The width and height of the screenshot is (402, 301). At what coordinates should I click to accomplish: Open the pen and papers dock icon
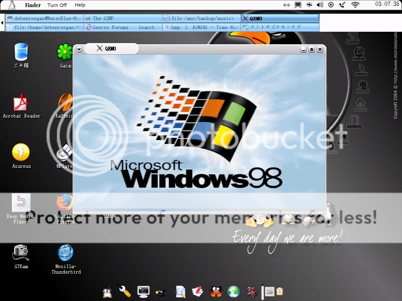(x=197, y=292)
